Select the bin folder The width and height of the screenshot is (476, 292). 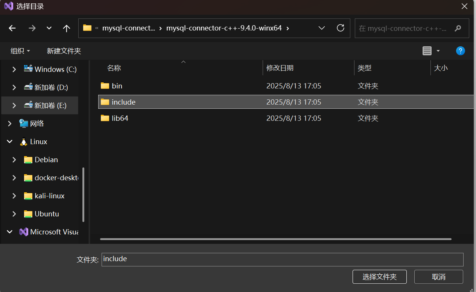(117, 86)
